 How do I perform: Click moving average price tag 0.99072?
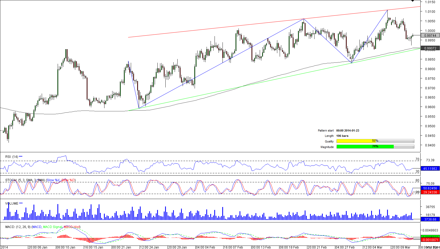pos(430,48)
